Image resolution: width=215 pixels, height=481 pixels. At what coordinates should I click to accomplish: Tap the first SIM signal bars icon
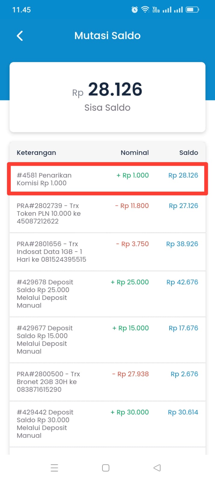click(x=167, y=9)
